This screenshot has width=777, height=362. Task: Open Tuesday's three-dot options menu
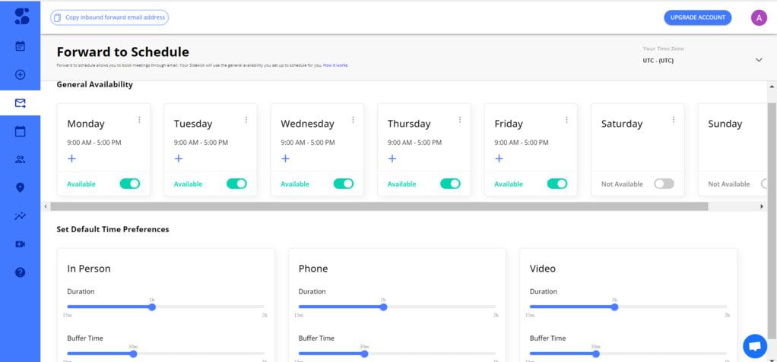point(246,120)
